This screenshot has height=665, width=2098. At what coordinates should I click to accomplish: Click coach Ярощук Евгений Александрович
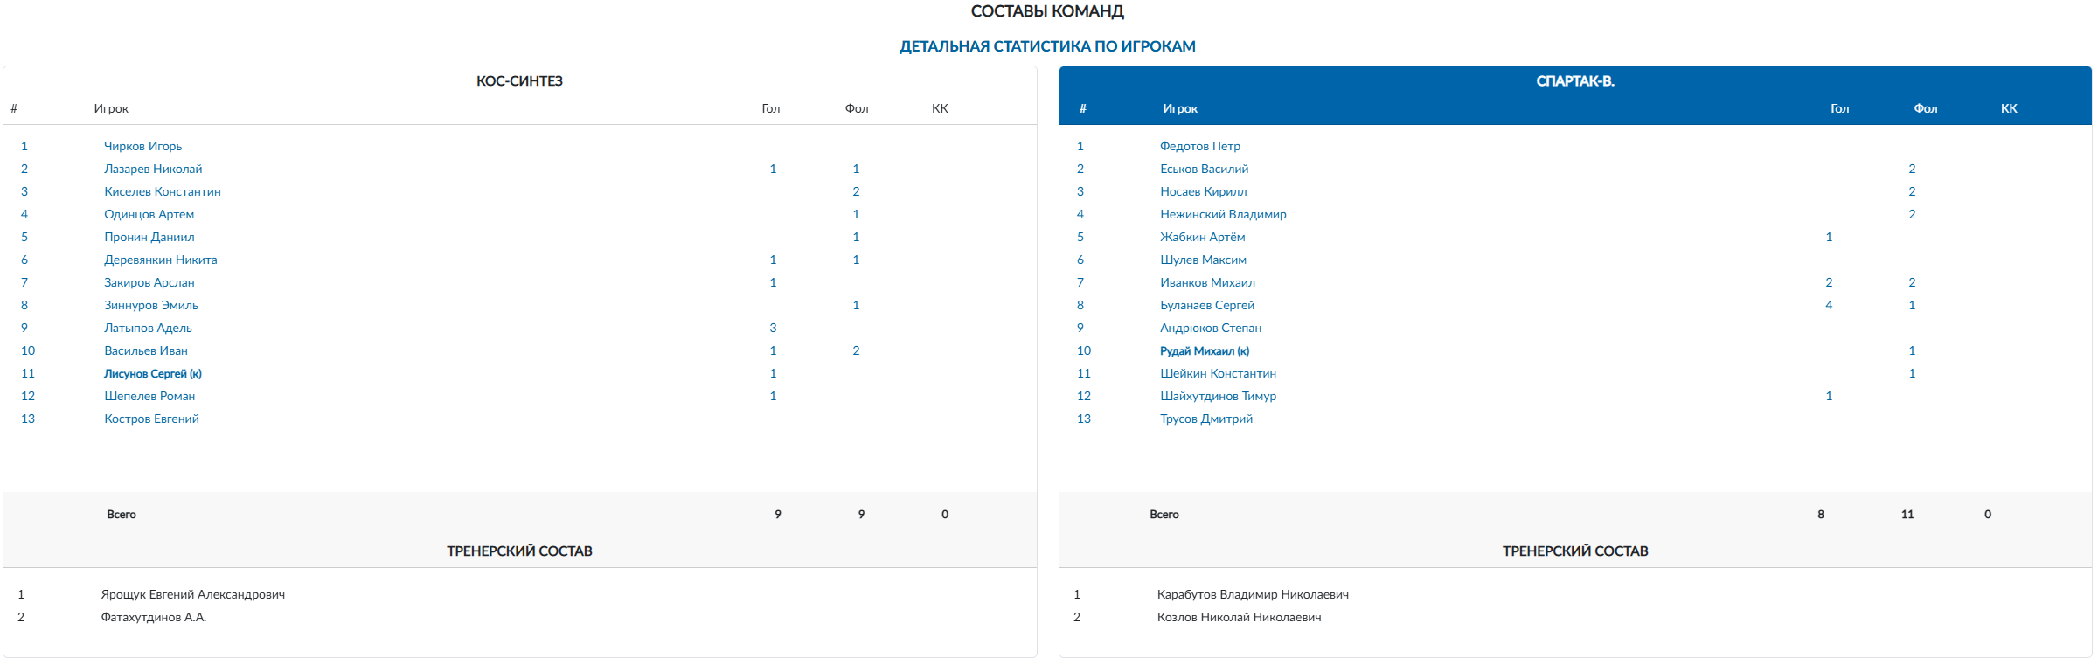[x=193, y=594]
